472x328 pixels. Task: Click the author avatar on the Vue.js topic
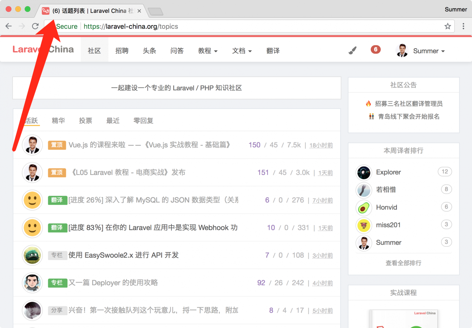[x=32, y=145]
